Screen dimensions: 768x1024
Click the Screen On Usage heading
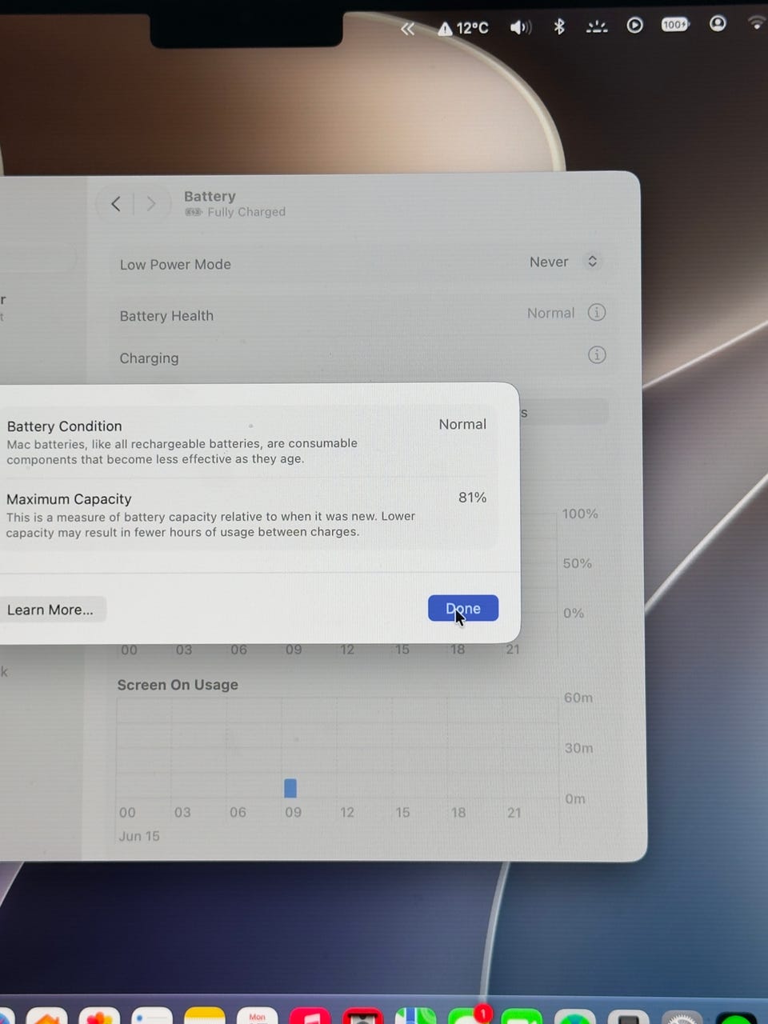click(x=178, y=685)
